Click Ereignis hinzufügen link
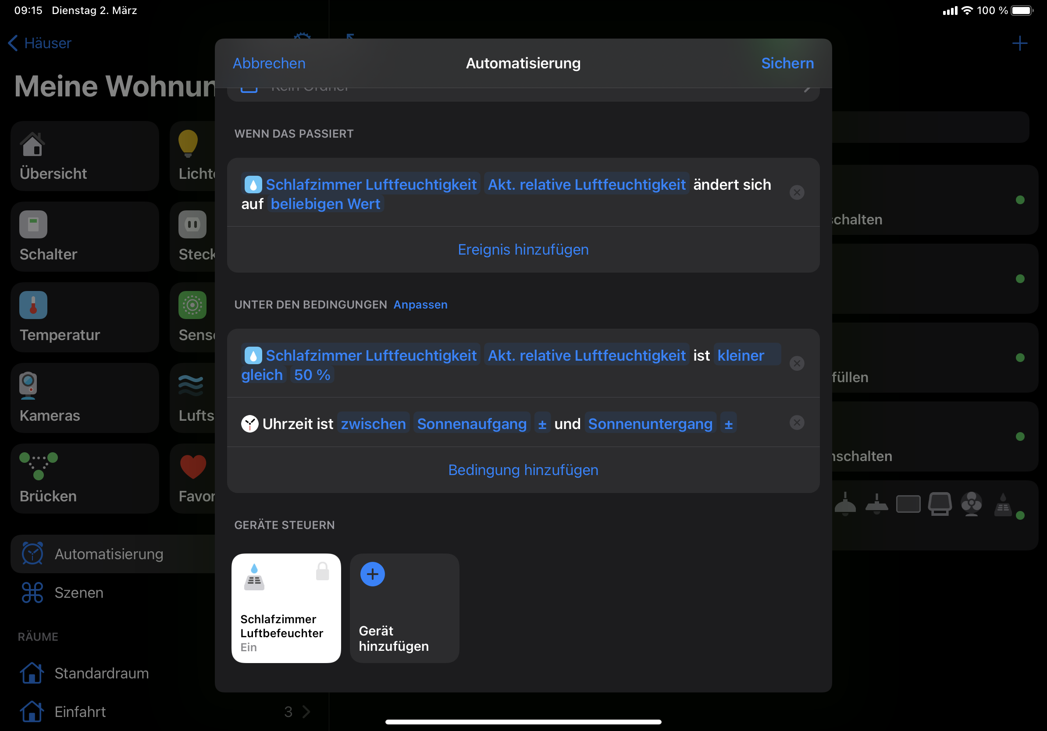1047x731 pixels. (x=523, y=249)
